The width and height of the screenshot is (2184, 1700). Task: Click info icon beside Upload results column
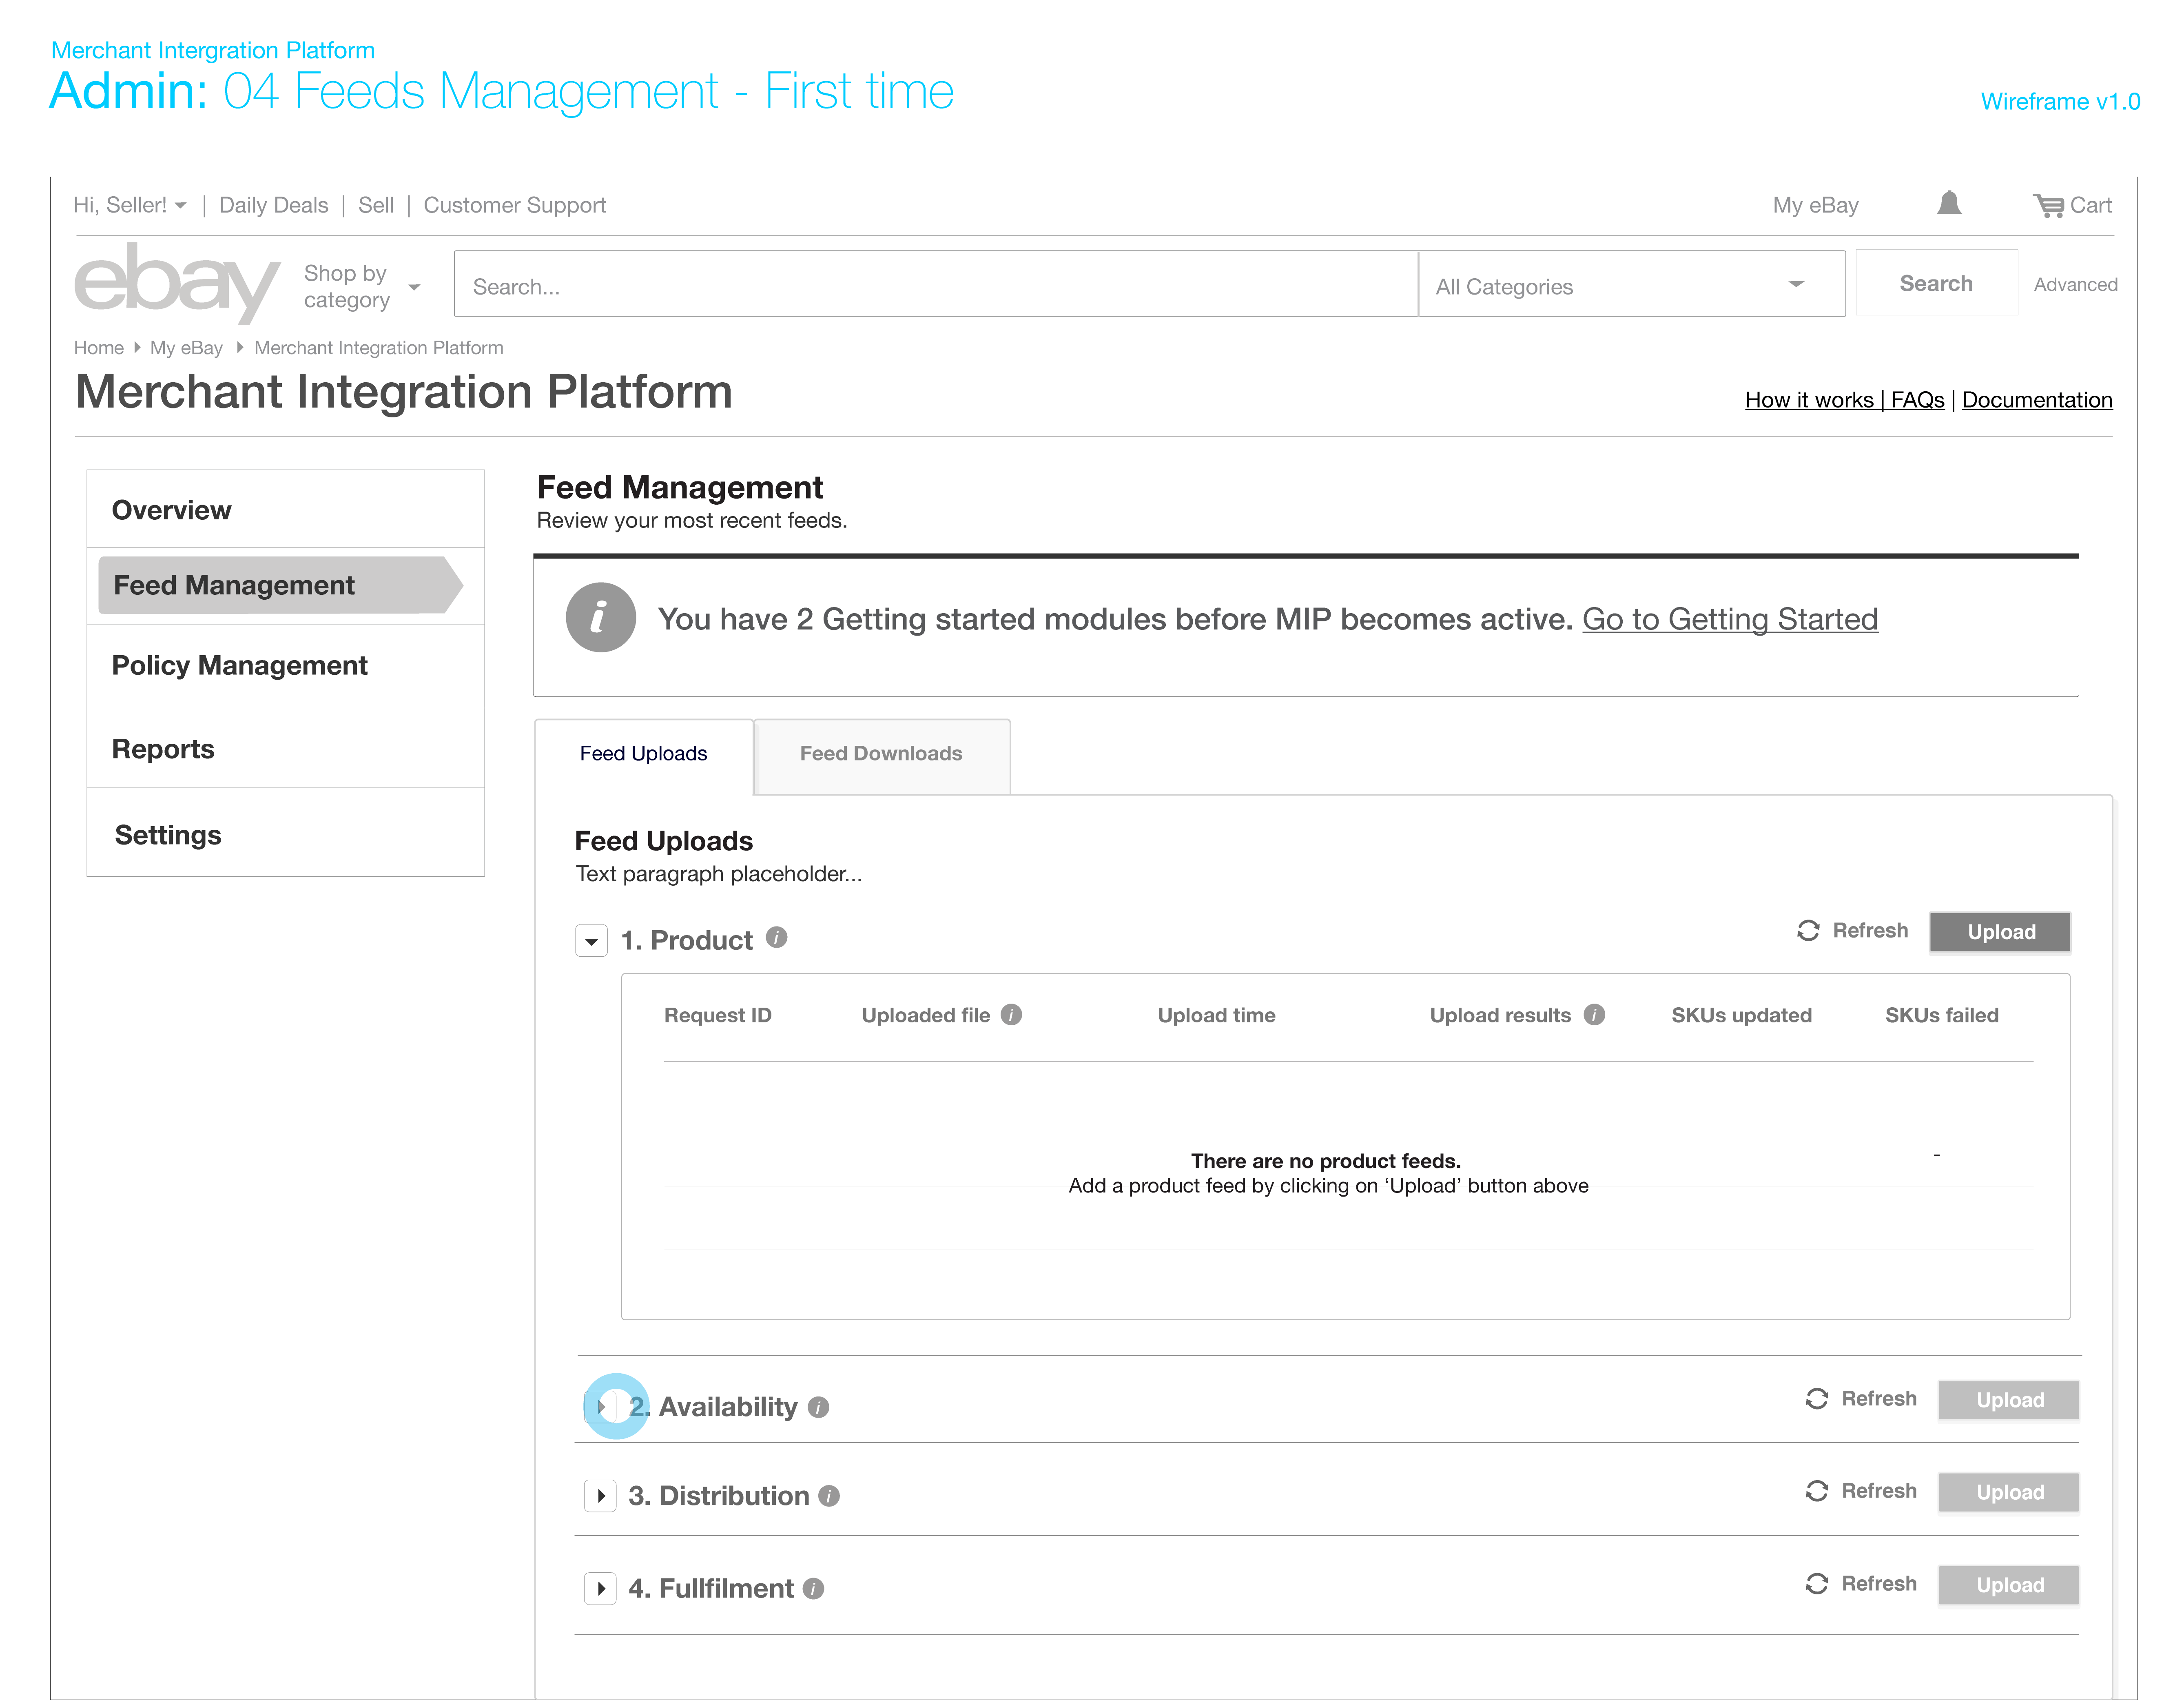click(1594, 1015)
